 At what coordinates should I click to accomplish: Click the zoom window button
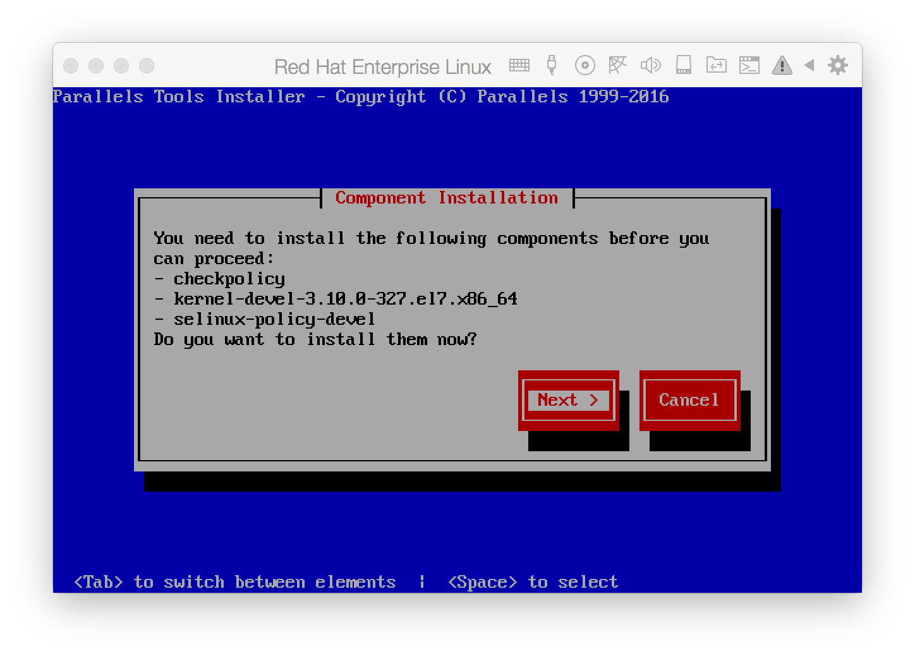click(x=121, y=66)
